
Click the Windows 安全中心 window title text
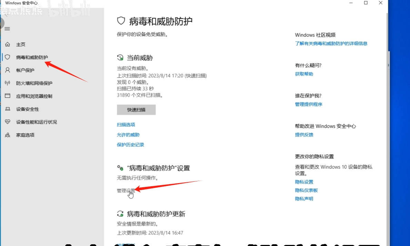click(21, 3)
